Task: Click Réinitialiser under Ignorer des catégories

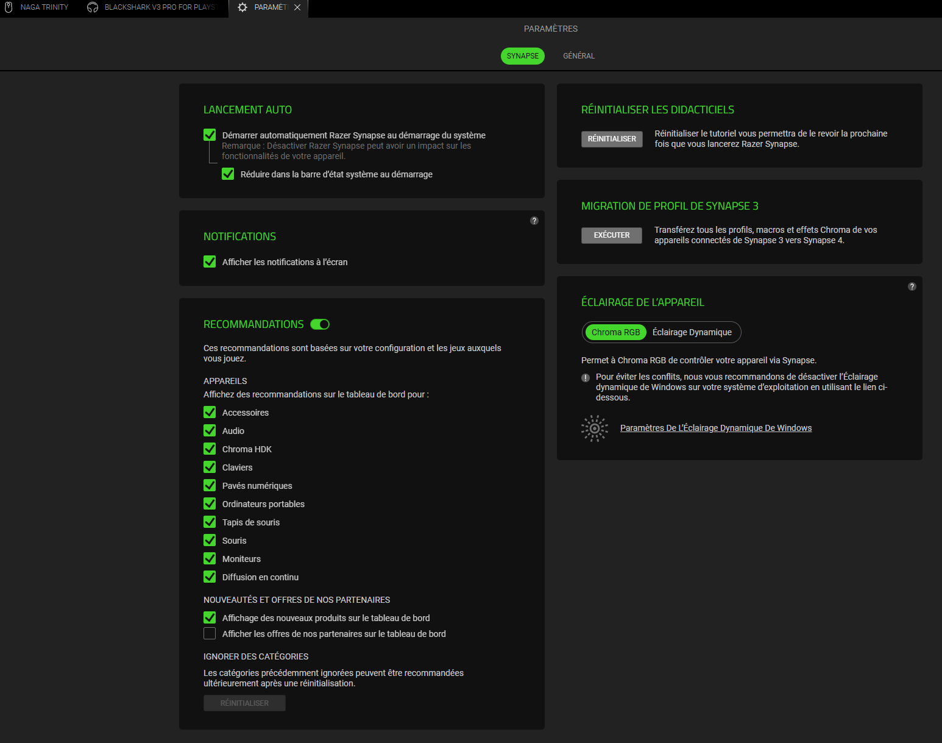Action: [x=244, y=703]
